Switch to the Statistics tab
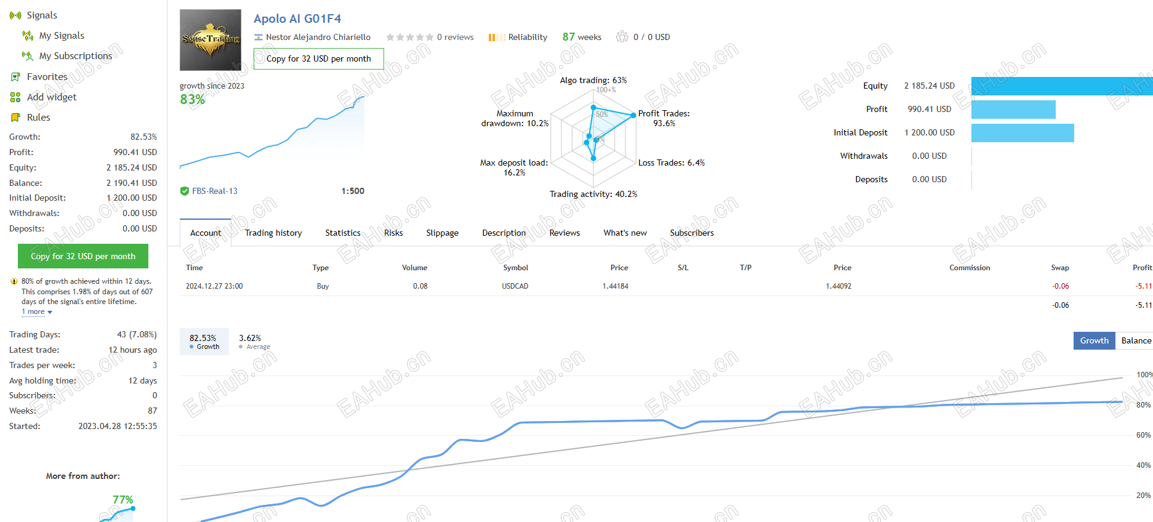This screenshot has height=522, width=1153. tap(343, 233)
